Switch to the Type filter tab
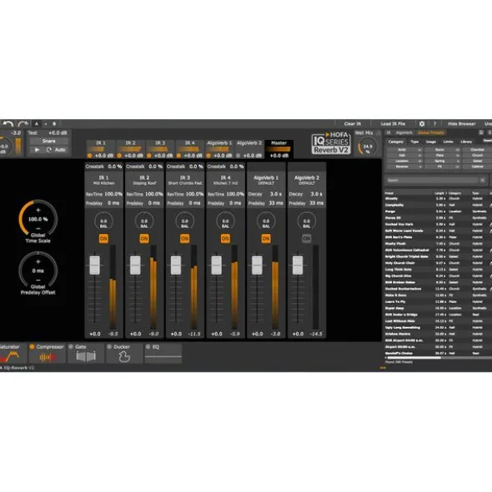The image size is (492, 492). pyautogui.click(x=414, y=142)
